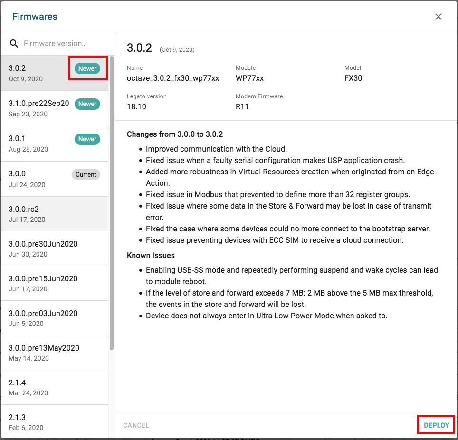
Task: Click the Current badge on firmware 3.0.0
Action: click(86, 174)
